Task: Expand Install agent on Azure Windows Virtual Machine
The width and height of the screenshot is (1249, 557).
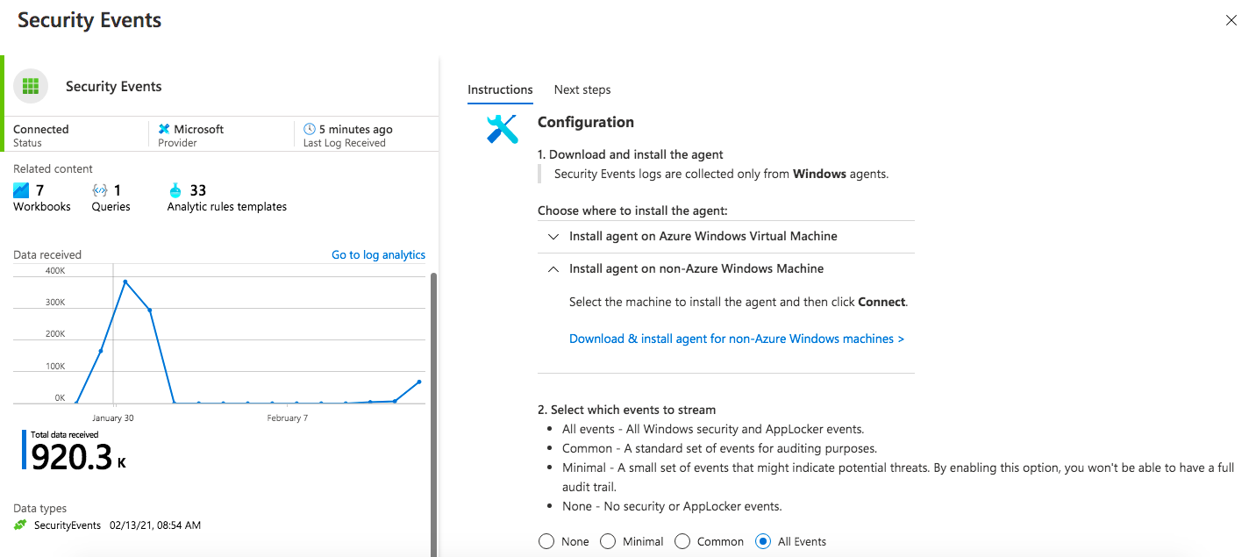Action: [726, 236]
